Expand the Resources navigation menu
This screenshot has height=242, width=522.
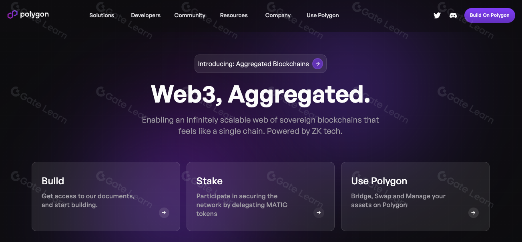[234, 15]
